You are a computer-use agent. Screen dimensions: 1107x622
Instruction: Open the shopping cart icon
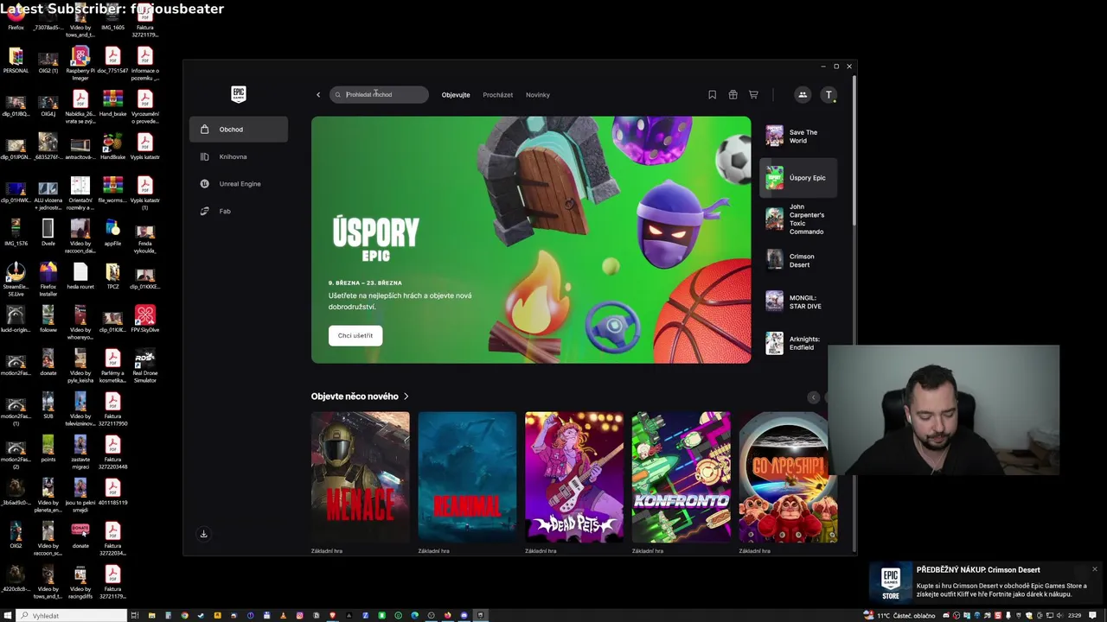click(753, 95)
